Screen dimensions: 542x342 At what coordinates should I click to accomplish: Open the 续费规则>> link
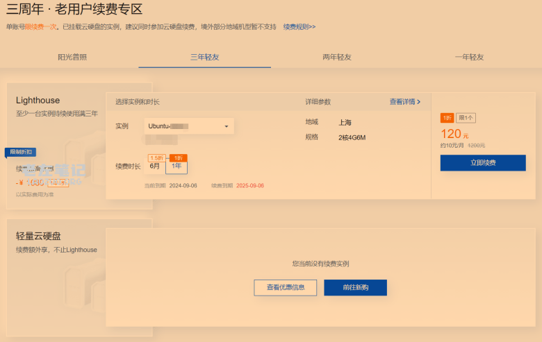299,26
